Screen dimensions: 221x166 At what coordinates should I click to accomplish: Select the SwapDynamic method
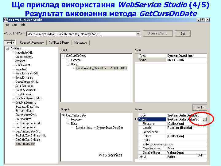[x=24, y=78]
